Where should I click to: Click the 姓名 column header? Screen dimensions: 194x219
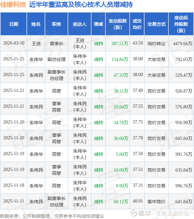point(36,24)
